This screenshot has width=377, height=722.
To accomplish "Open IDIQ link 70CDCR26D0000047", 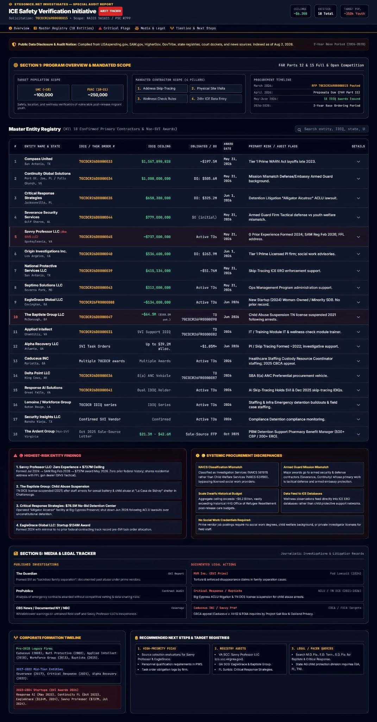I will tap(96, 317).
